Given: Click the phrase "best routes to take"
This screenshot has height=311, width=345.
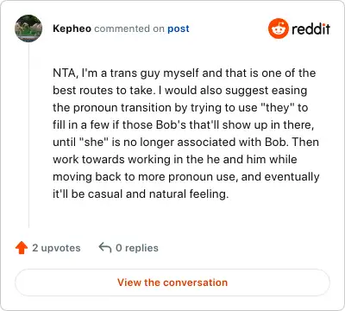Looking at the screenshot, I should point(103,91).
